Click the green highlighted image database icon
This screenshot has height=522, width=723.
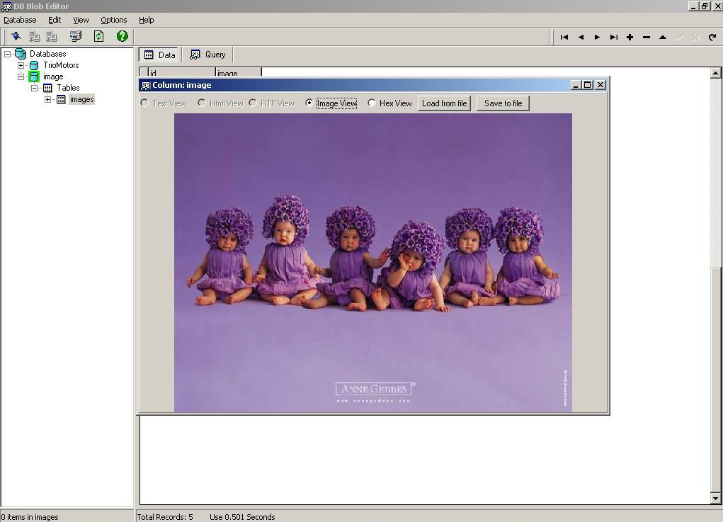click(34, 76)
